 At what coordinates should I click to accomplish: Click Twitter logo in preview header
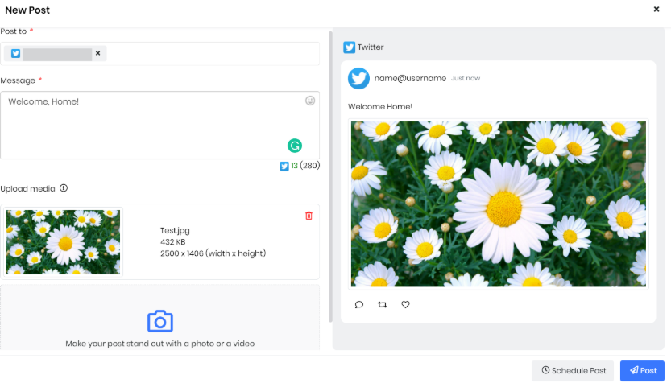[350, 47]
